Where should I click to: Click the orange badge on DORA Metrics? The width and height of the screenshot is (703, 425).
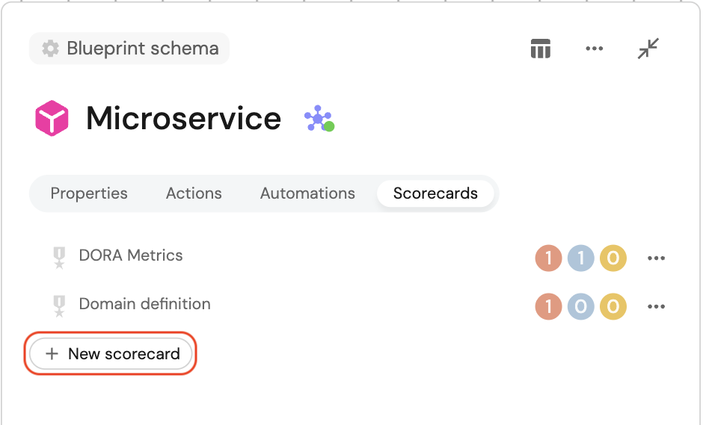(x=549, y=258)
